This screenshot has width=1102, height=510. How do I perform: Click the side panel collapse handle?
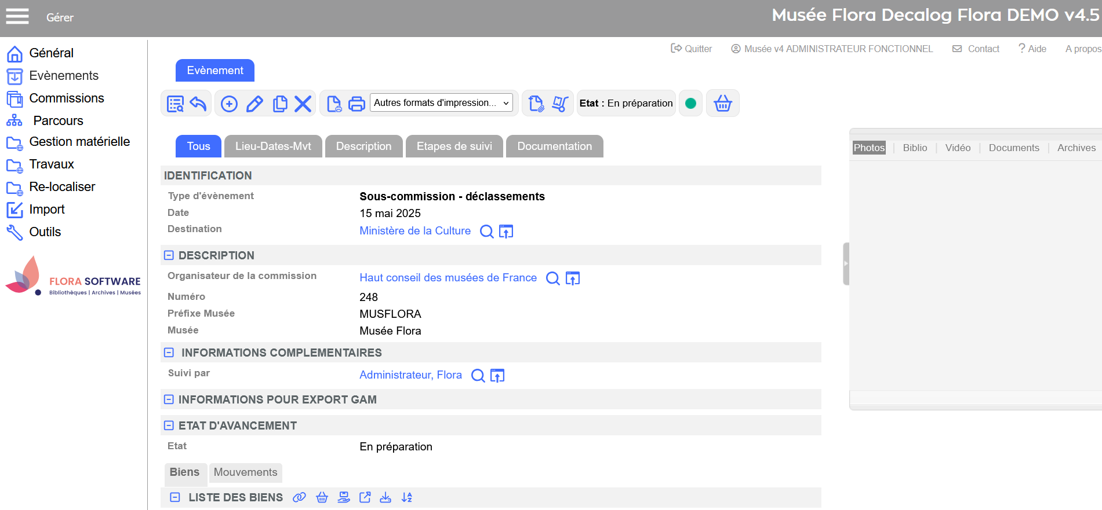pos(846,263)
